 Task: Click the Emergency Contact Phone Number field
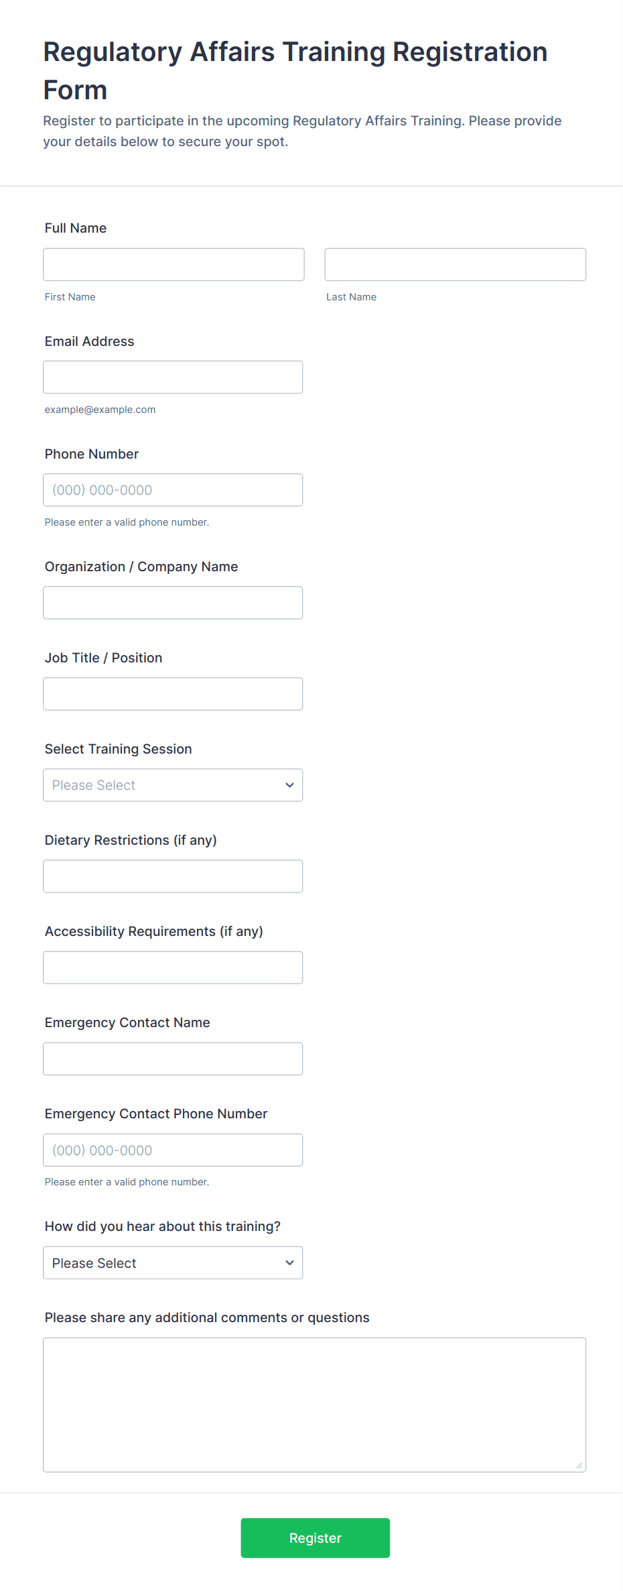(x=173, y=1150)
